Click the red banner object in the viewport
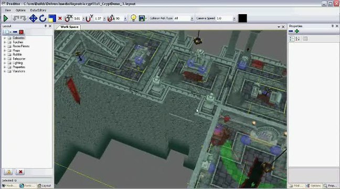The height and width of the screenshot is (189, 340). coord(73,90)
